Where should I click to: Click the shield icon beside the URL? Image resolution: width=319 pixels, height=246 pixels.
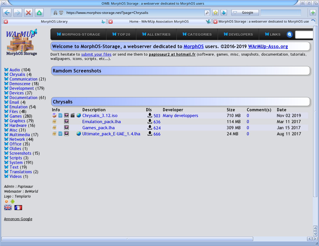(61, 13)
